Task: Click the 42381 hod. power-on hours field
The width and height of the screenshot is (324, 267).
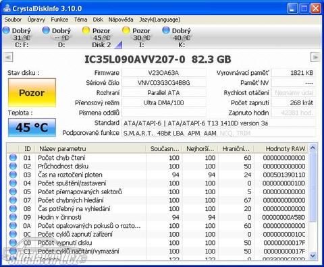Action: pyautogui.click(x=294, y=113)
